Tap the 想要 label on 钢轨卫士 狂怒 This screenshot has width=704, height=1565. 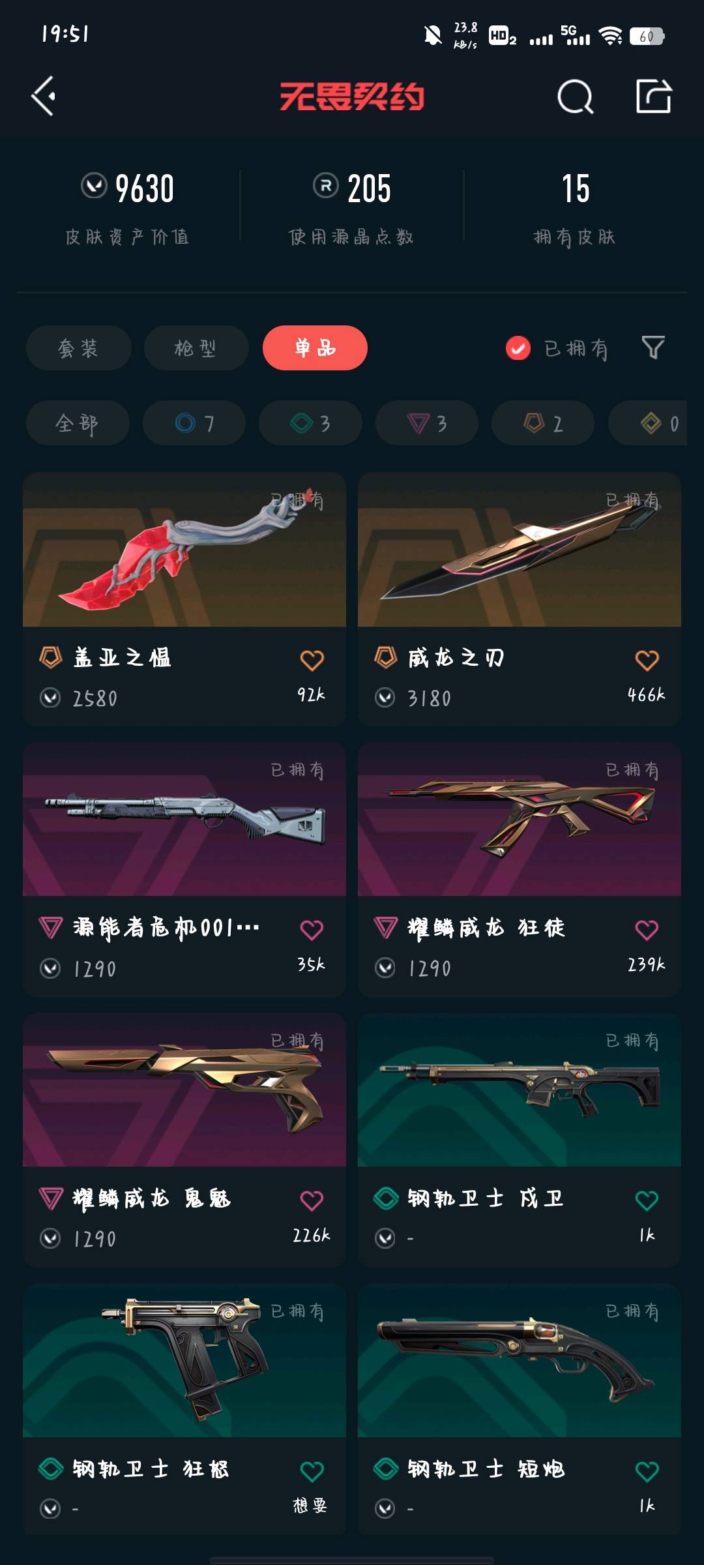(310, 1505)
